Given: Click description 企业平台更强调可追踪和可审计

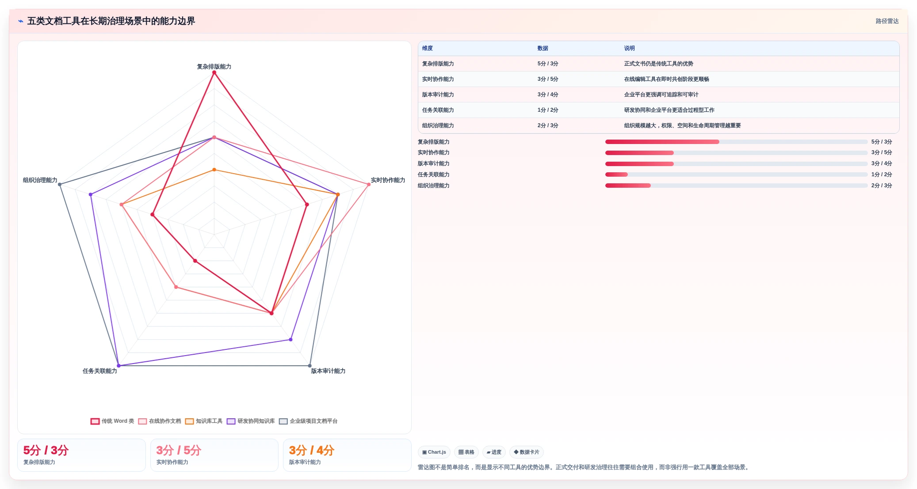Looking at the screenshot, I should tap(661, 95).
